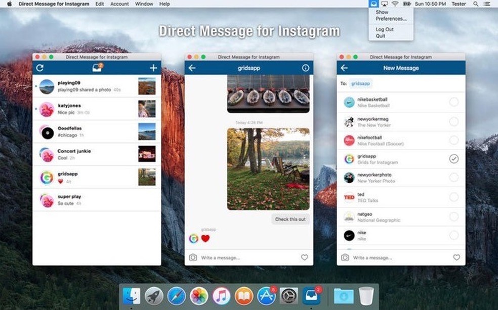Open the Account menu

[x=119, y=4]
